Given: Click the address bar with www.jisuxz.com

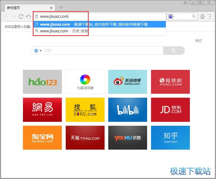Looking at the screenshot, I should (100, 16).
